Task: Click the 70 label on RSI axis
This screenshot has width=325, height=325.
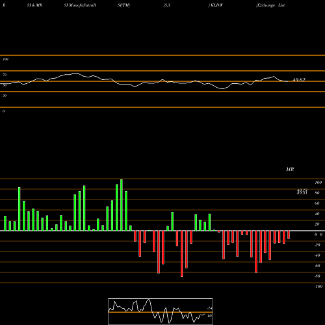Action: tap(5, 75)
